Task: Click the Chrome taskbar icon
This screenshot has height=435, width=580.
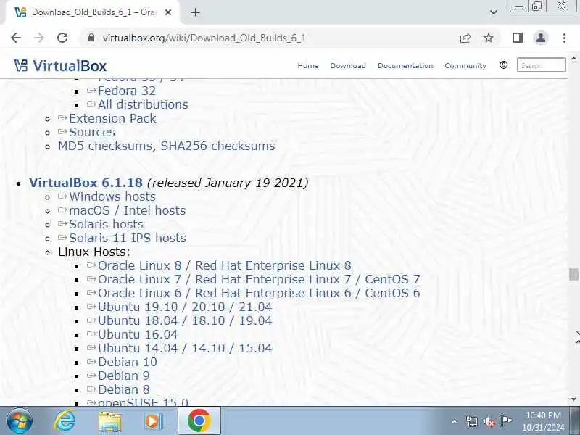Action: (x=199, y=421)
